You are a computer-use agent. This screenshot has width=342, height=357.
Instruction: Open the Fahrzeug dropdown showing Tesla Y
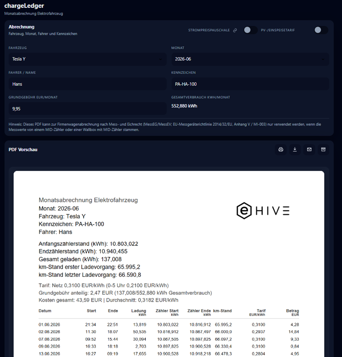[87, 59]
